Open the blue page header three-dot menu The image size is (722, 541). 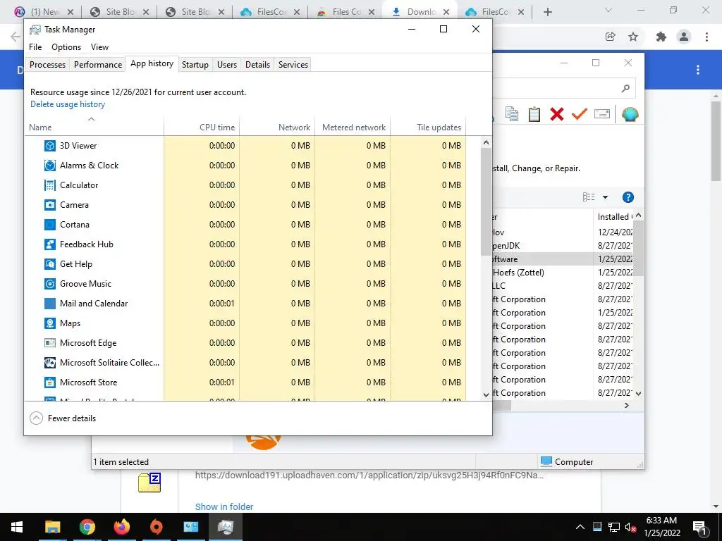pos(698,70)
